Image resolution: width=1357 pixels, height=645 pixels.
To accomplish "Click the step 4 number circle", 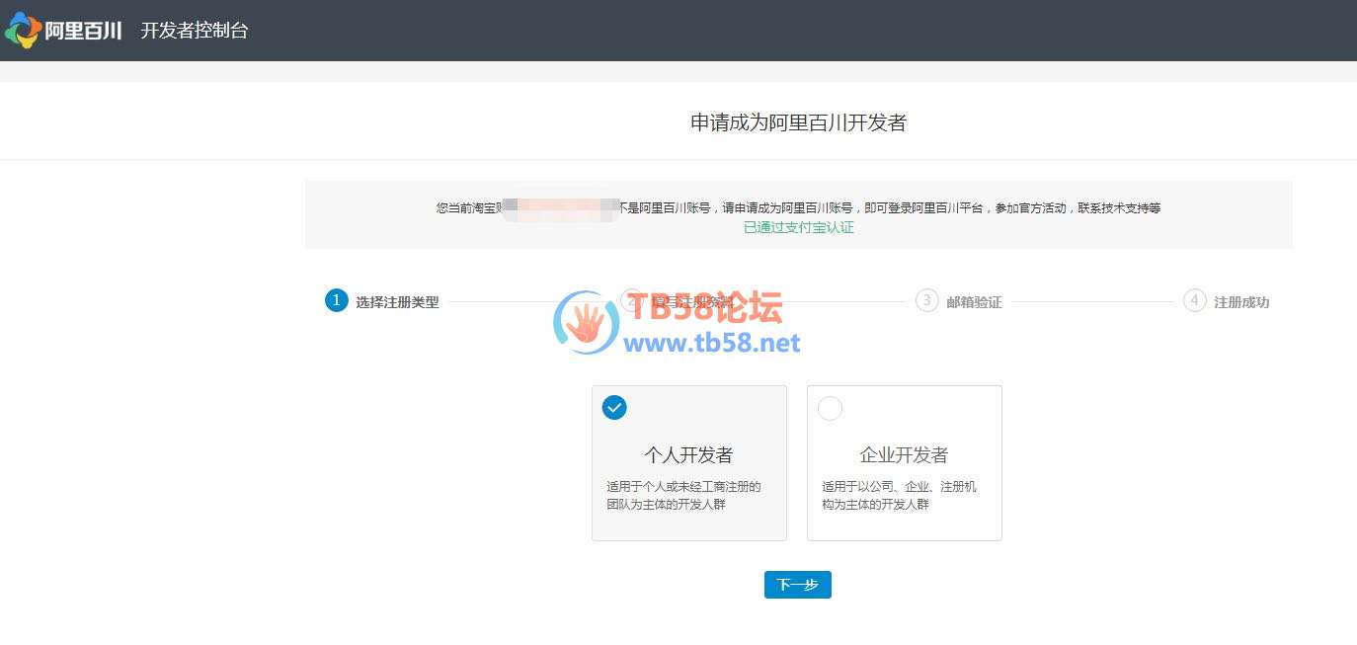I will (x=1195, y=300).
